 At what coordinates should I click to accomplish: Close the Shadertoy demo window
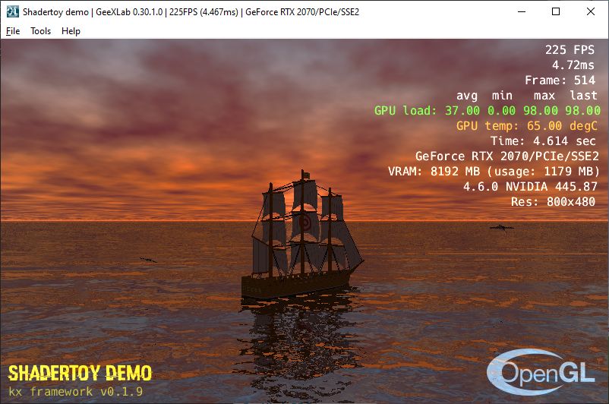tap(590, 11)
